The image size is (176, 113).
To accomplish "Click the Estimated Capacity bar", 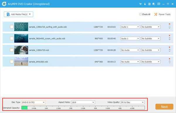I will point(83,108).
